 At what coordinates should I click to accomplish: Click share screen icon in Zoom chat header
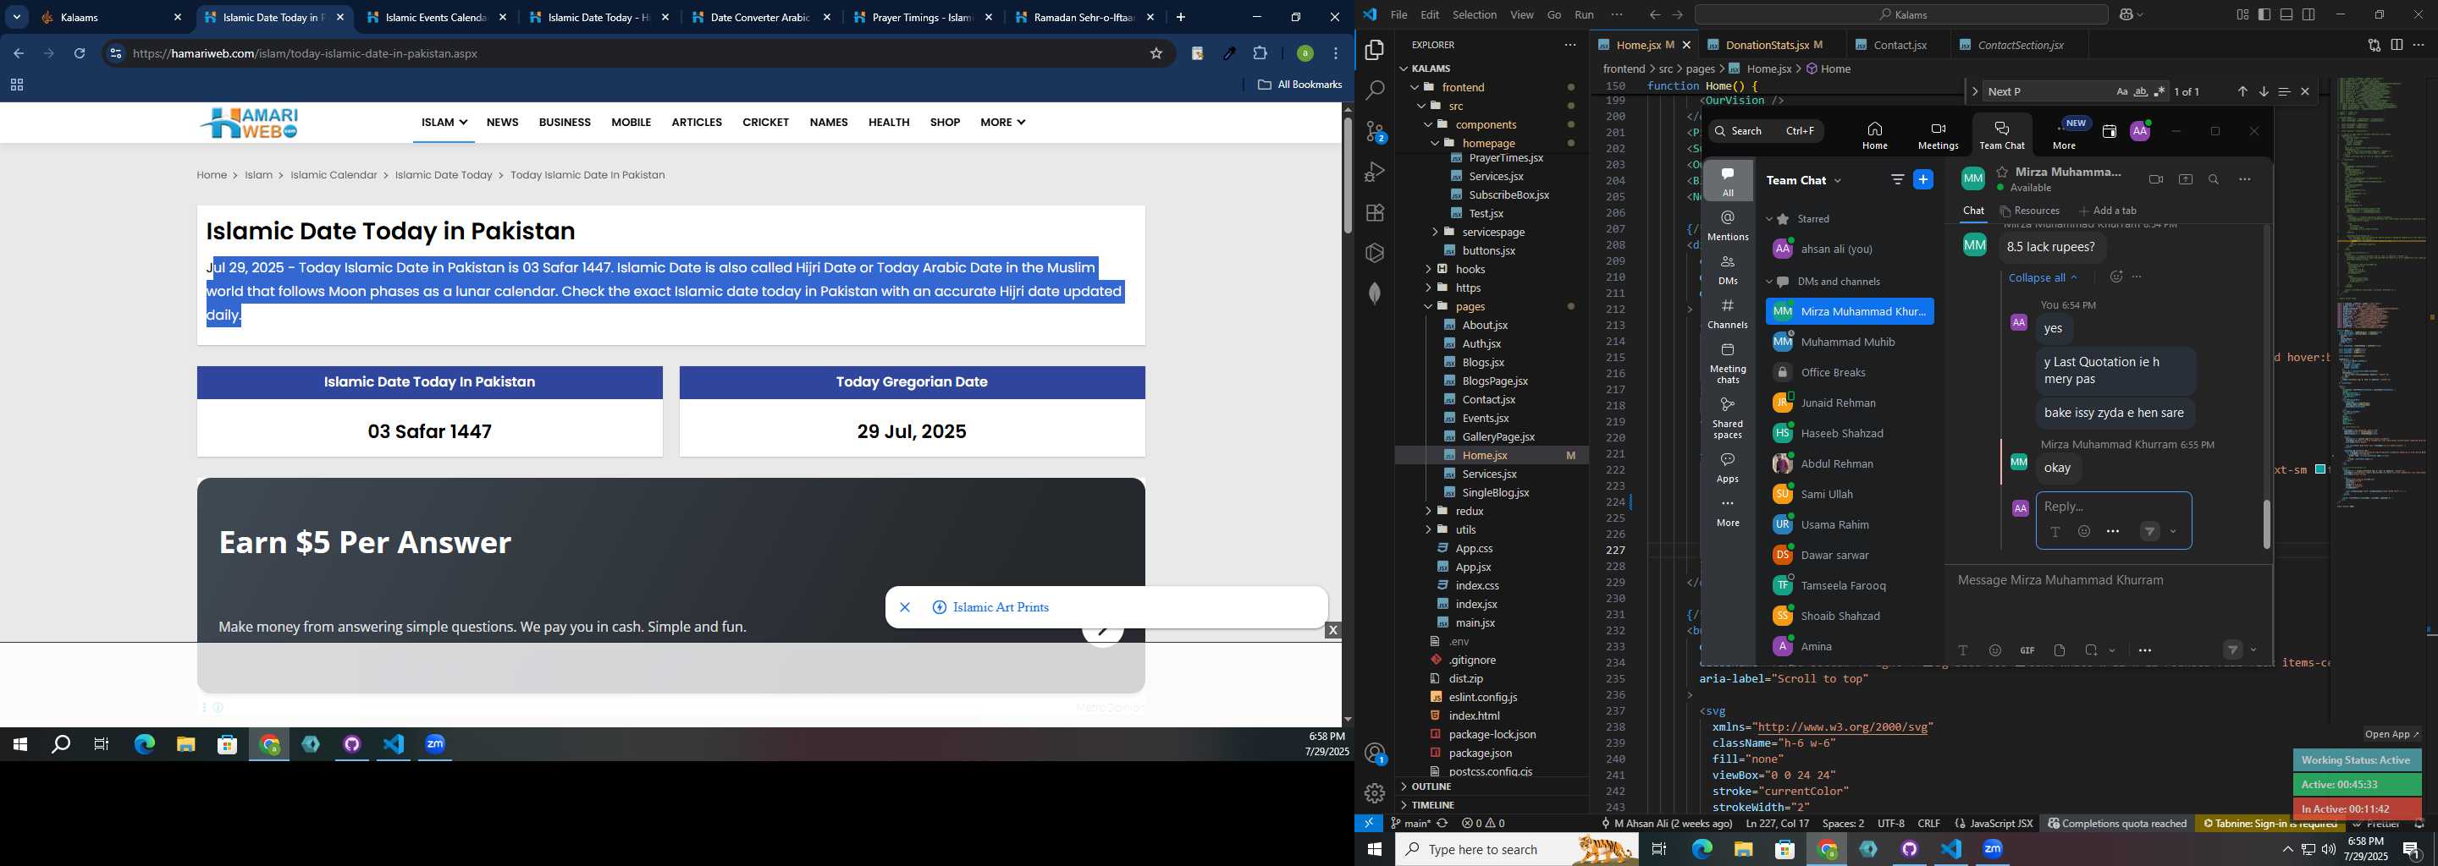coord(2185,179)
